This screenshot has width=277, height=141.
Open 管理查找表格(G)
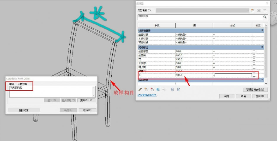(x=255, y=90)
